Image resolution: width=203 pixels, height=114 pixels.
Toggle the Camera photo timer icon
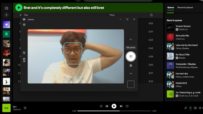[x=24, y=53]
